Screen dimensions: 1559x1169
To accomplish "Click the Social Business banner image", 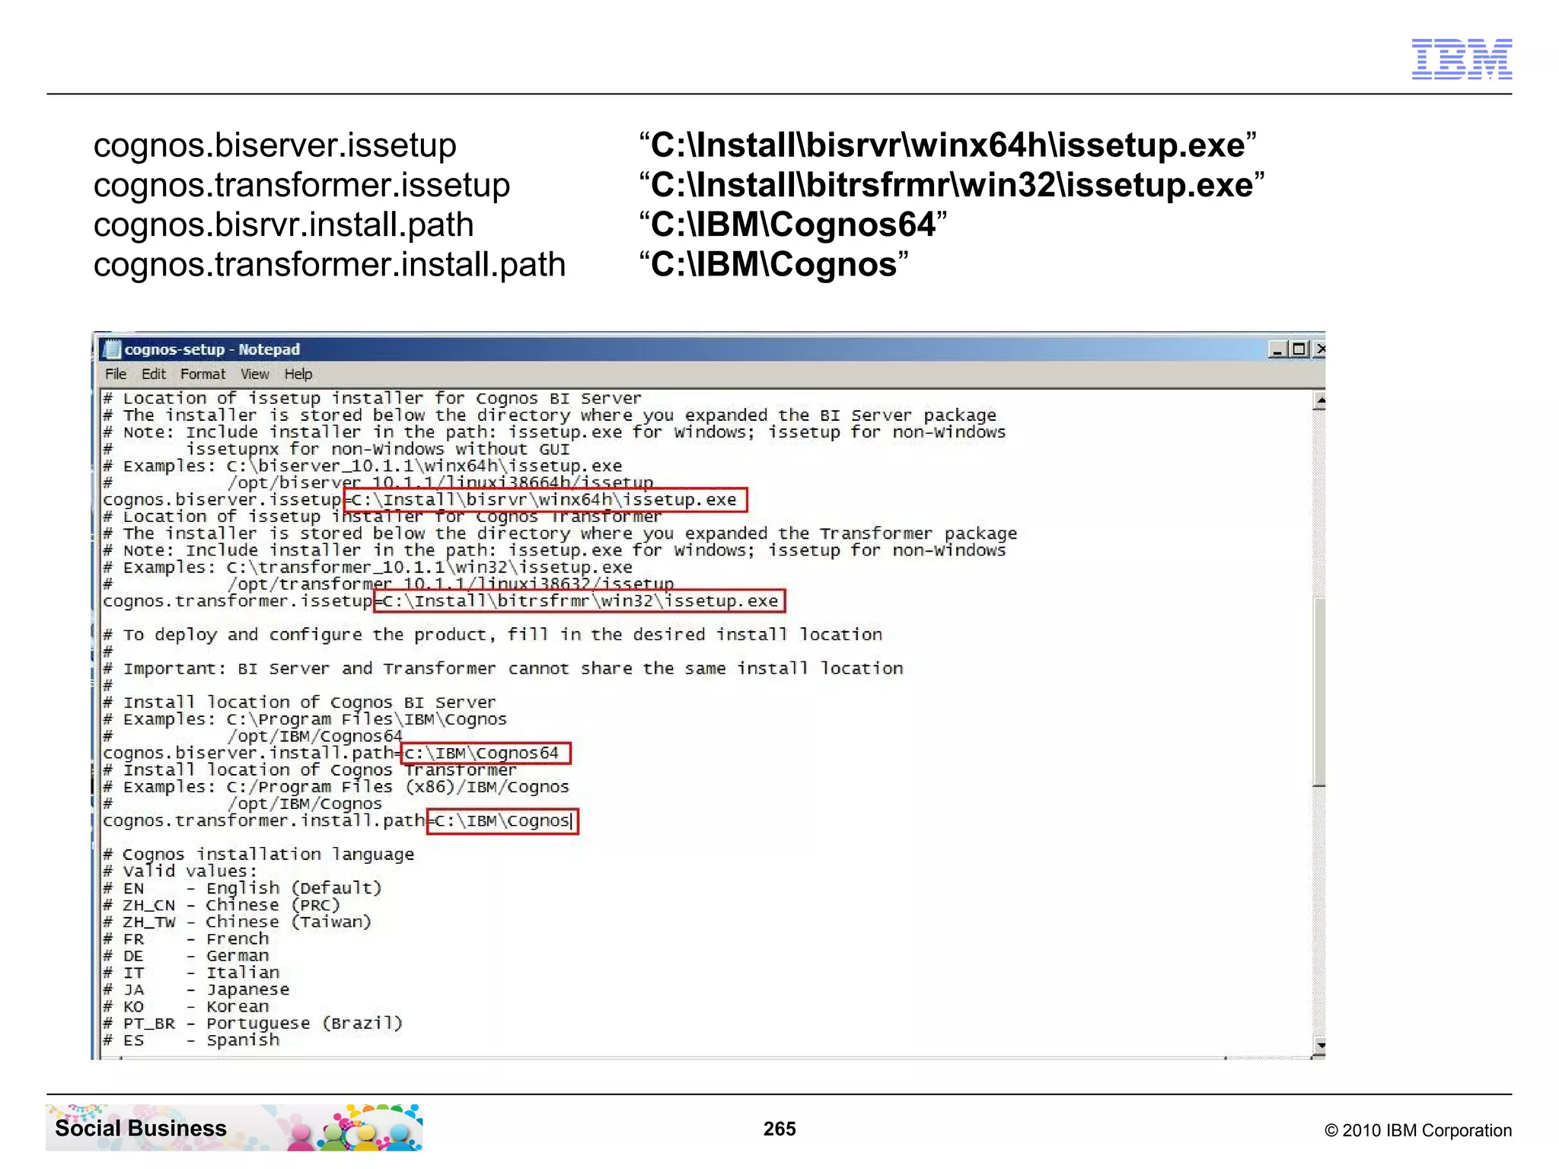I will click(234, 1128).
